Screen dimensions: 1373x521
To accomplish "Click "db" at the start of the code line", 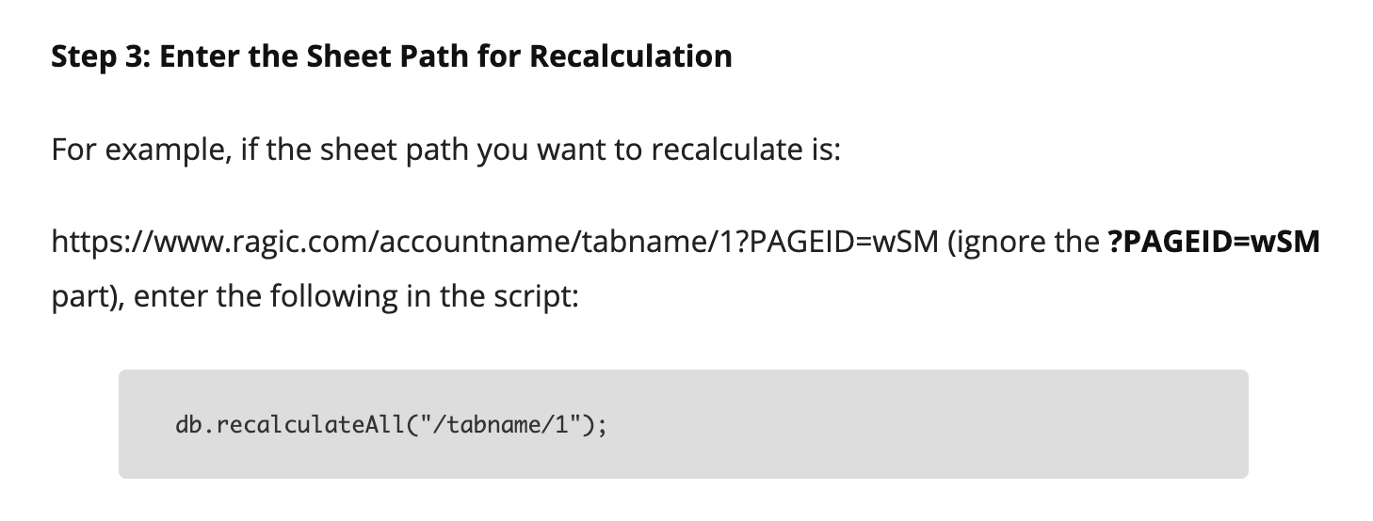I will 186,425.
